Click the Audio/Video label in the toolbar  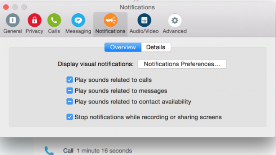144,31
